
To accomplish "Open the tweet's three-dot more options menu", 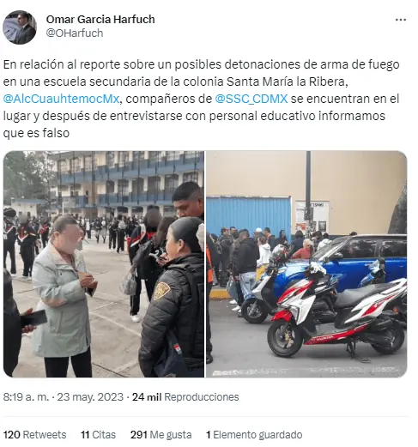I will coord(401,20).
